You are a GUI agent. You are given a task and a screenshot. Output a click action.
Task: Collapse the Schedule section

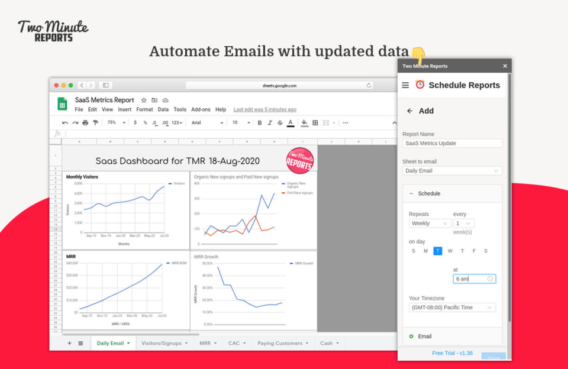coord(452,194)
